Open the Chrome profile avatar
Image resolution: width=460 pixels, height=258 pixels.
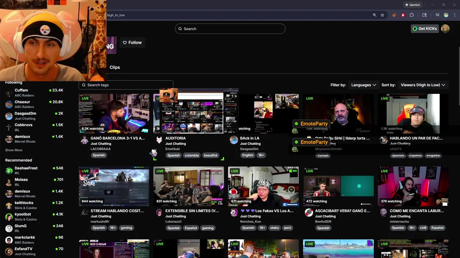pyautogui.click(x=446, y=15)
